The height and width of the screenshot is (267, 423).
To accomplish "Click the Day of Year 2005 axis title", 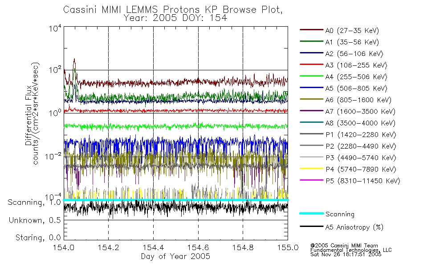I will tap(175, 256).
